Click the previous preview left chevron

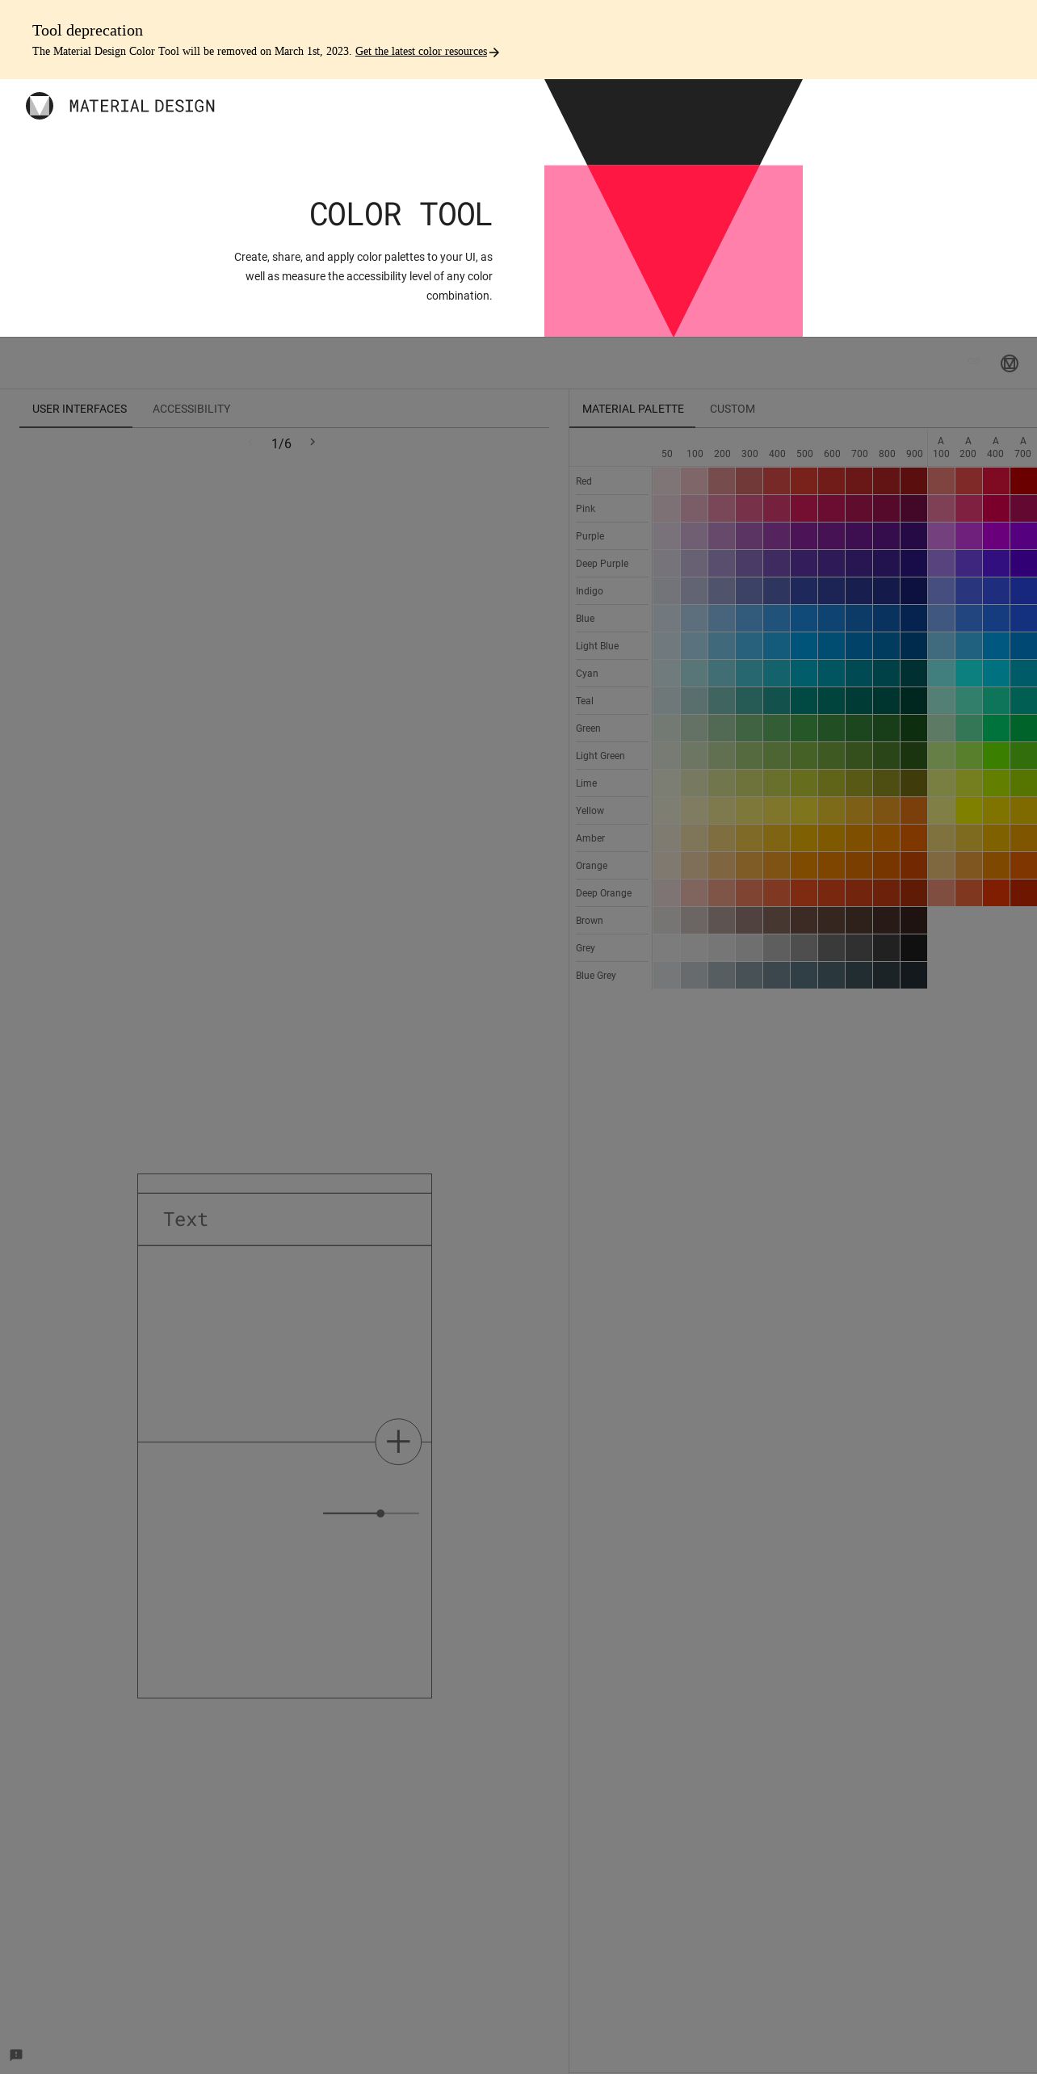(250, 442)
